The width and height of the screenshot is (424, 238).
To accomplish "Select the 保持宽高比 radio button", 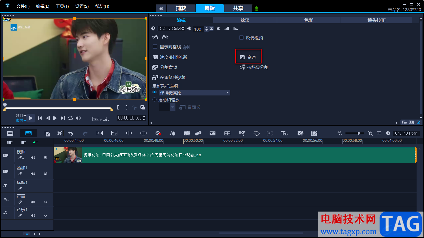I will pos(154,92).
